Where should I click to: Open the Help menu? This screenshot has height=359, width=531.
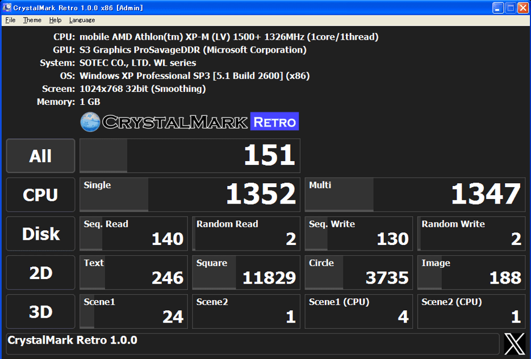[x=55, y=20]
